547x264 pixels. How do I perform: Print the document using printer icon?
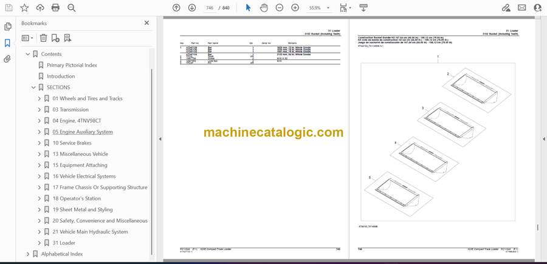(56, 8)
